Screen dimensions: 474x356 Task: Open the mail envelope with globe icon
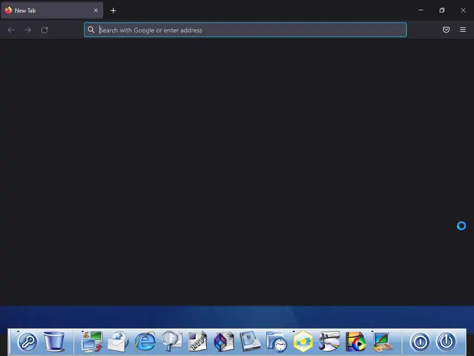[118, 342]
